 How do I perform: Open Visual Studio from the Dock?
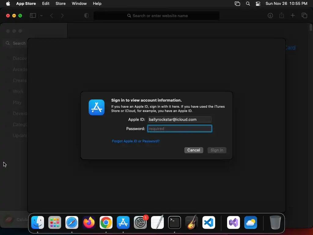[233, 222]
